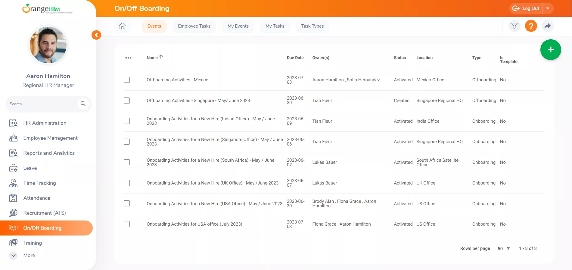Viewport: 572px width, 270px height.
Task: Switch to the My Tasks tab
Action: [275, 26]
